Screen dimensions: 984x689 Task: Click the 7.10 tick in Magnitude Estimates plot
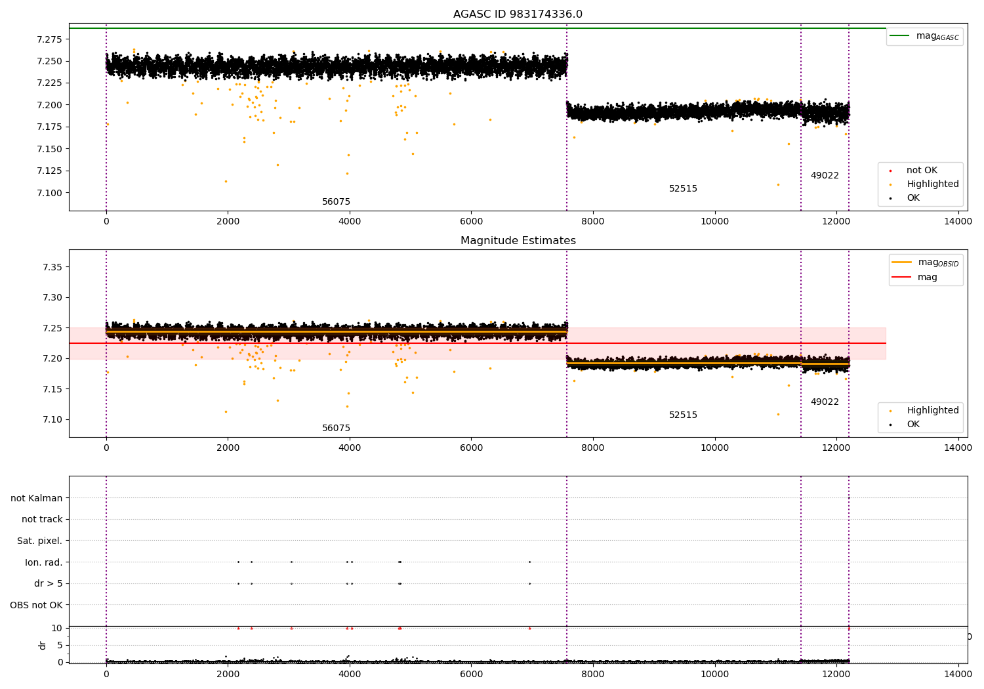click(52, 420)
